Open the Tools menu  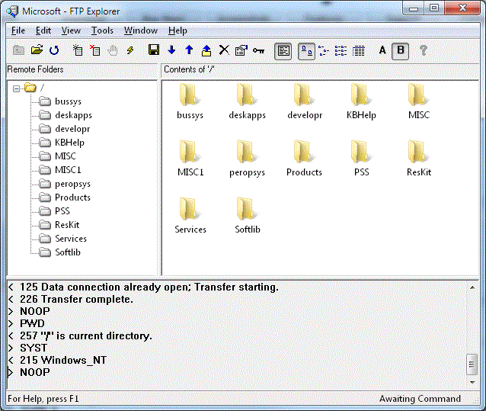(102, 31)
